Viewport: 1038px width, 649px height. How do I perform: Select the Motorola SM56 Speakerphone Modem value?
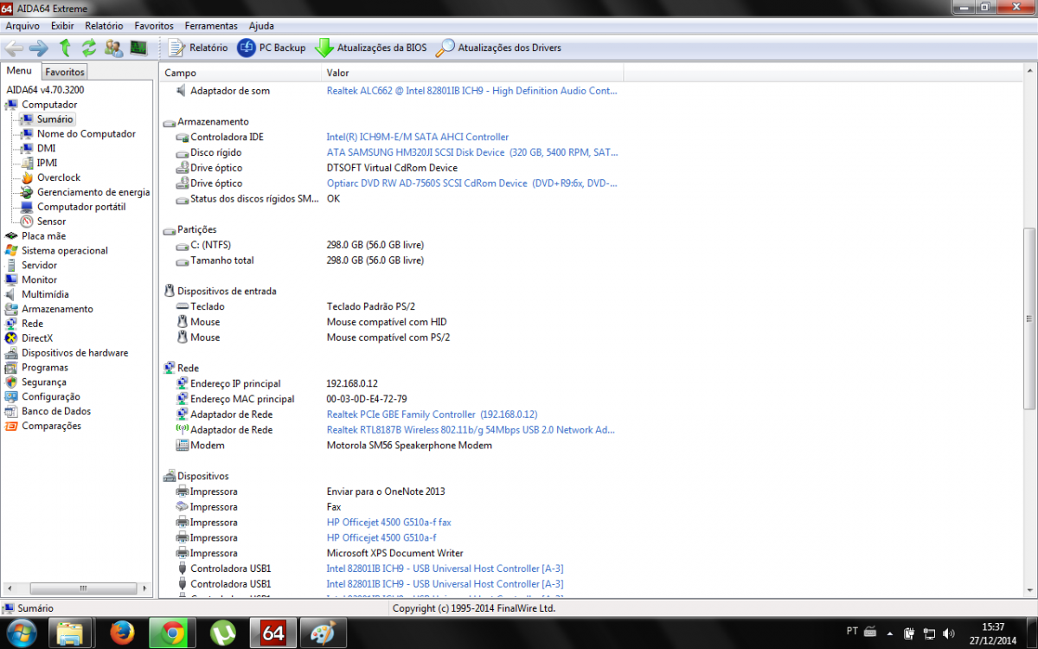(409, 446)
